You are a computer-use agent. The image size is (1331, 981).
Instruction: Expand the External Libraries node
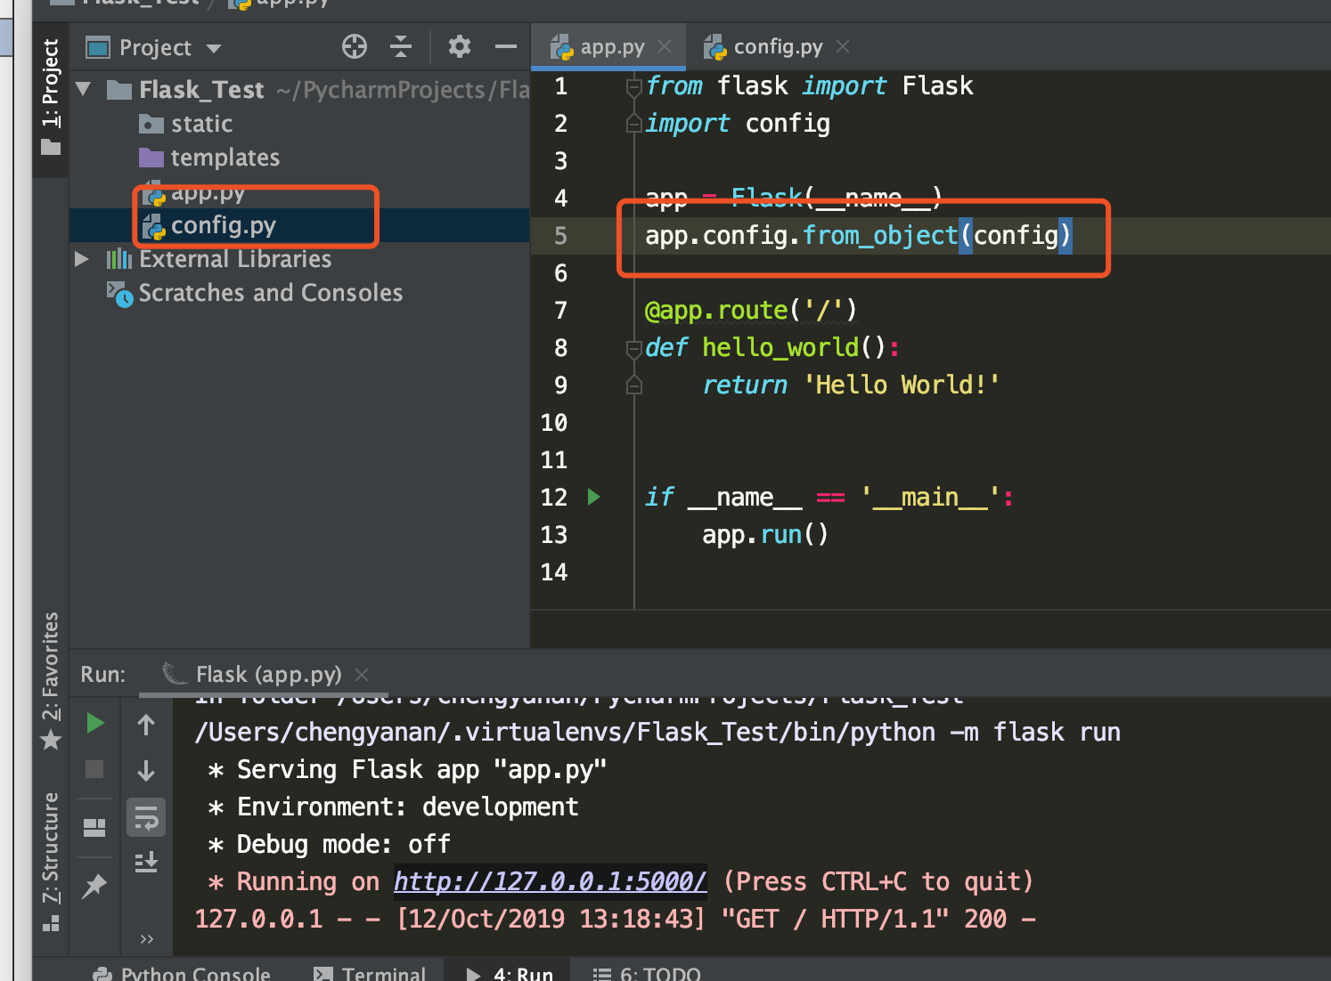click(x=82, y=259)
